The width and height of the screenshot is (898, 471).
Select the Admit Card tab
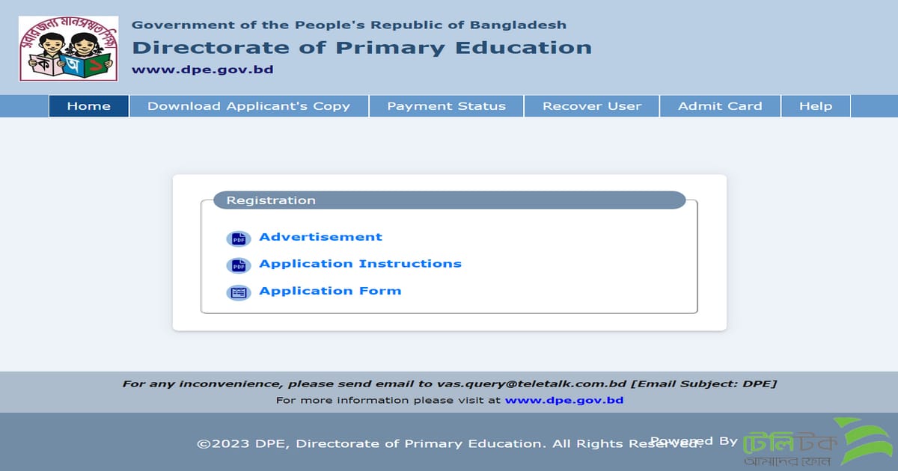720,106
